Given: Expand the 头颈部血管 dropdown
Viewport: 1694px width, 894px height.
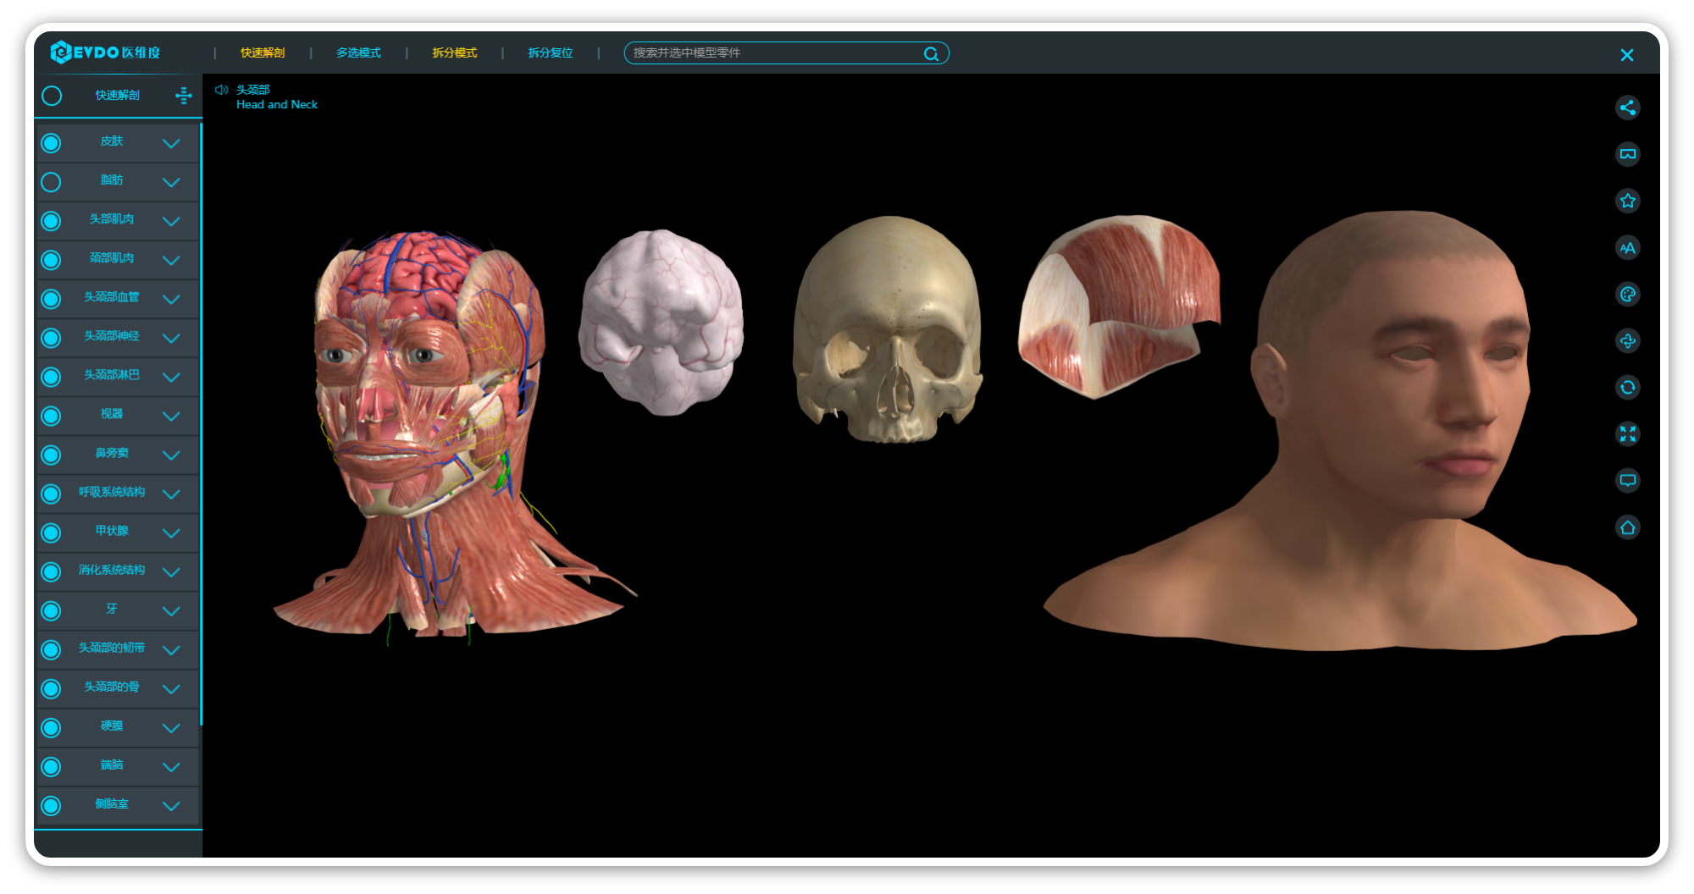Looking at the screenshot, I should tap(173, 298).
